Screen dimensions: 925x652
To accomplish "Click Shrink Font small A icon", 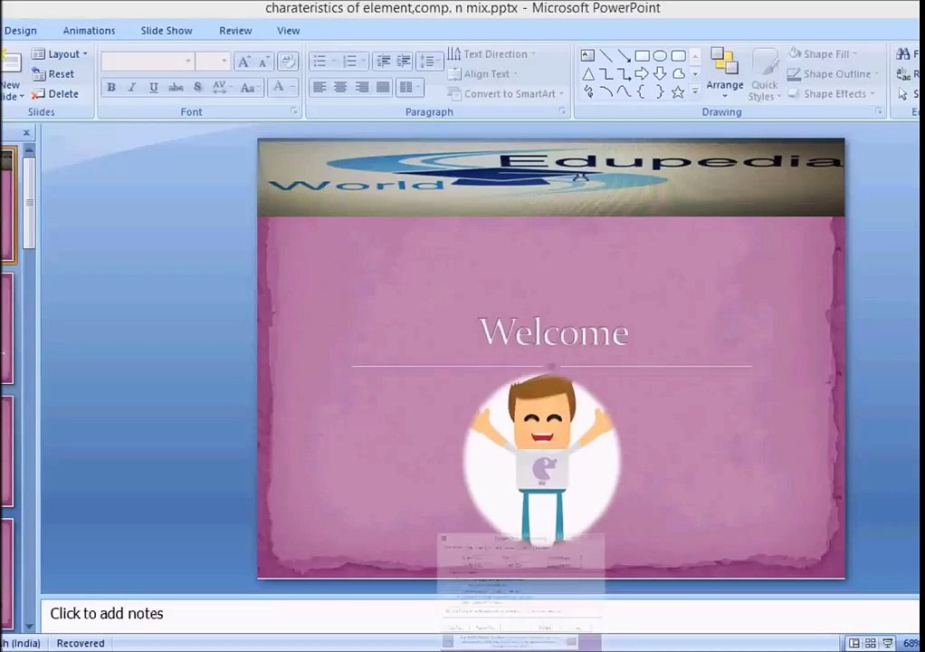I will click(263, 62).
